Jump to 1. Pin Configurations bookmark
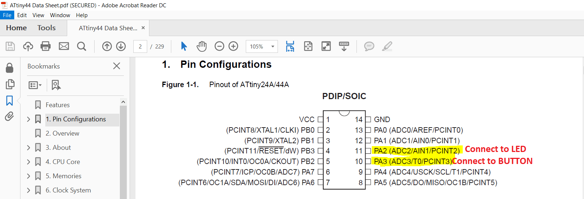The image size is (584, 199). click(x=76, y=119)
